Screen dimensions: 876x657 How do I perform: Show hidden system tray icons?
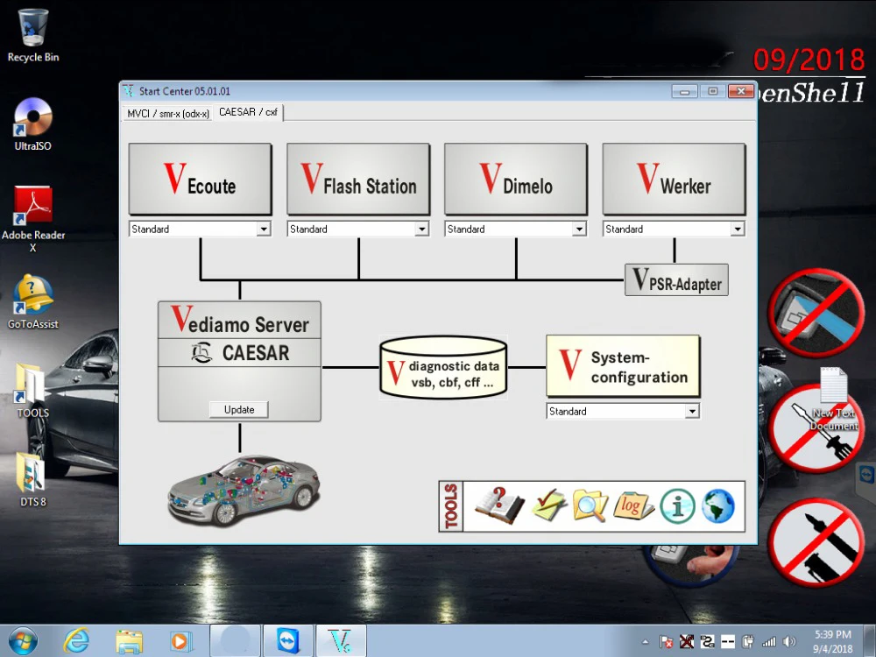coord(646,642)
